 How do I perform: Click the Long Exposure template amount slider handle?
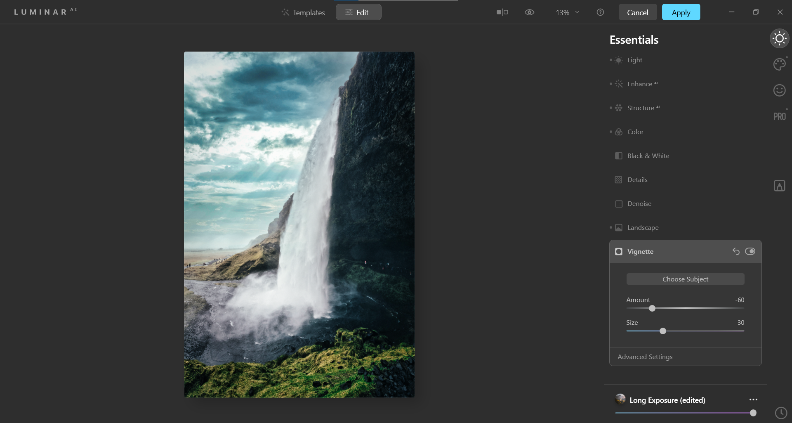(x=753, y=413)
